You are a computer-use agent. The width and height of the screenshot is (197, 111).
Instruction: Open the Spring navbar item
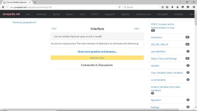[56, 14]
